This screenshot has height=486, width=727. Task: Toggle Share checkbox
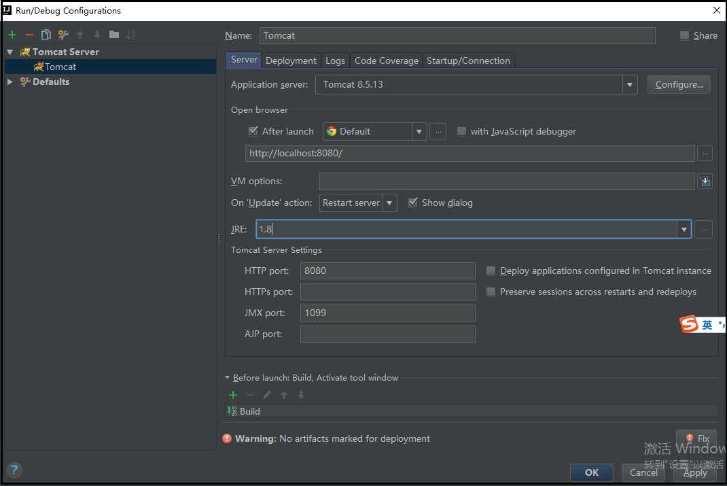coord(684,36)
